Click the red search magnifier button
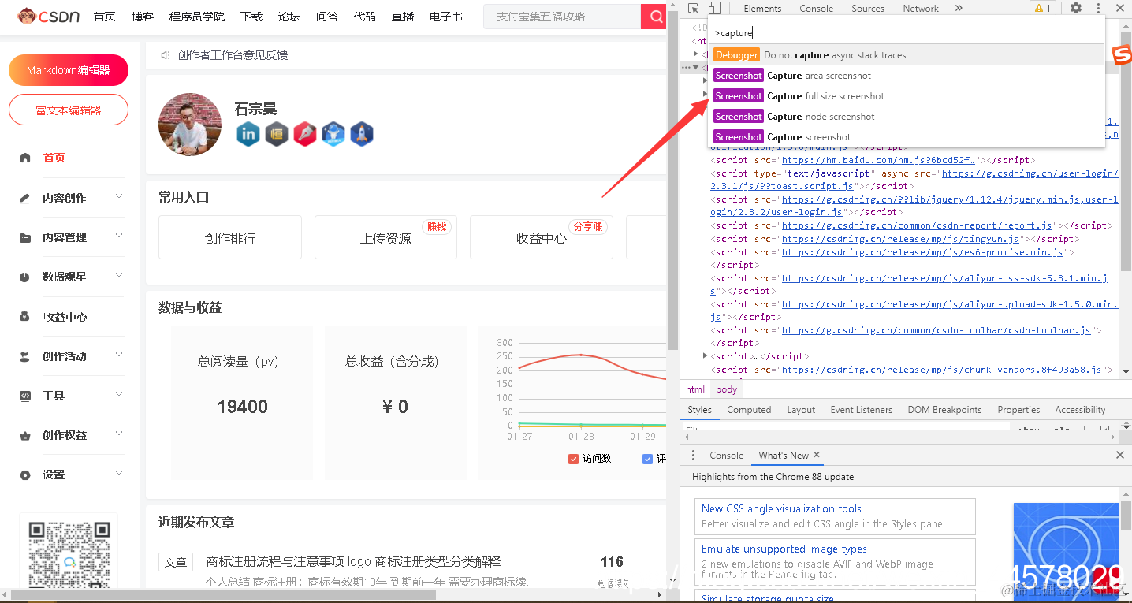 [654, 17]
